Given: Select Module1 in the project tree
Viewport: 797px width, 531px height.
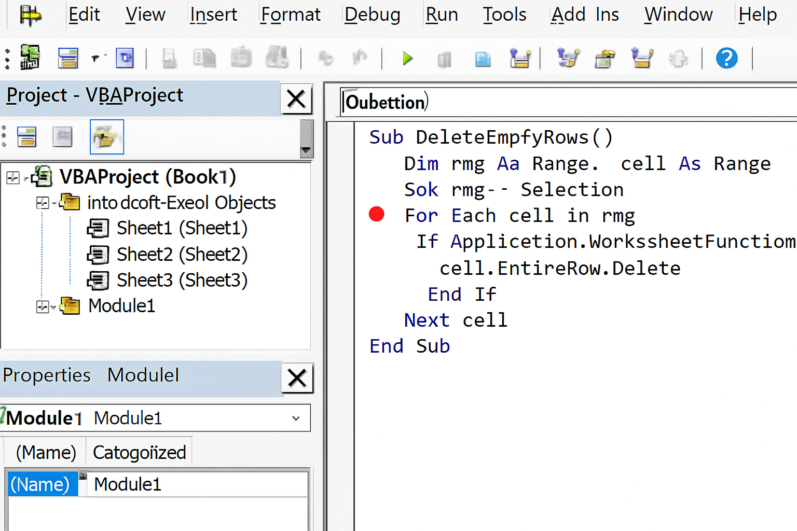Looking at the screenshot, I should pyautogui.click(x=121, y=305).
